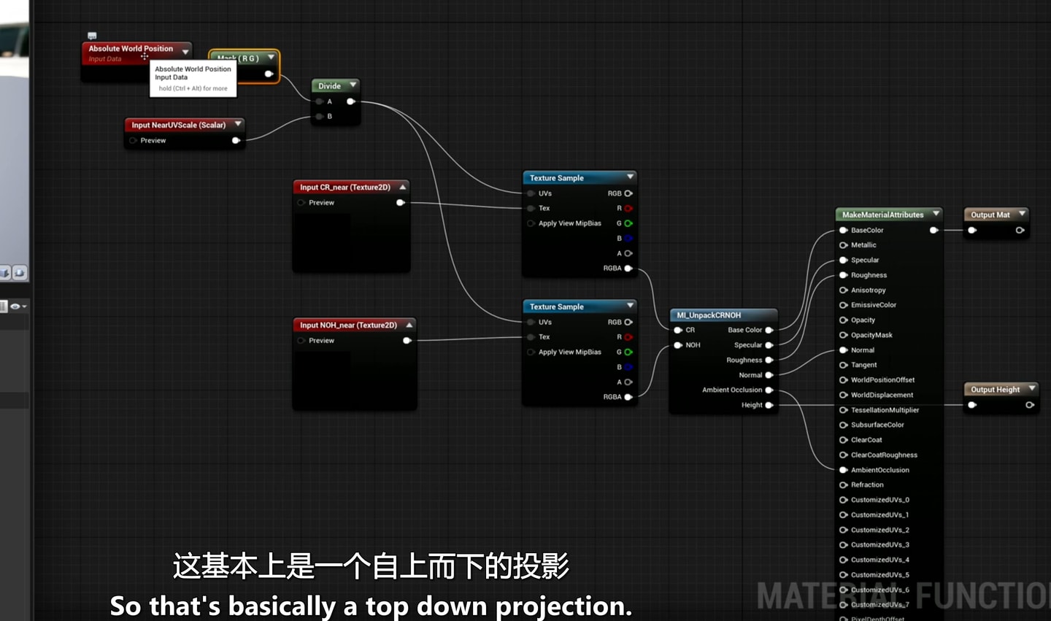Viewport: 1051px width, 621px height.
Task: Expand the MakeMaterialAttributes node arrow
Action: coord(936,214)
